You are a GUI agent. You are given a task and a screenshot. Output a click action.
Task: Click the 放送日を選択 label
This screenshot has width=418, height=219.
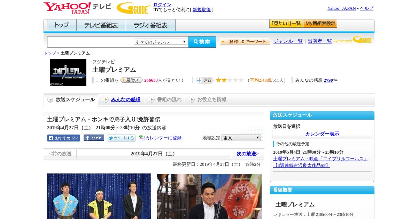pyautogui.click(x=287, y=127)
